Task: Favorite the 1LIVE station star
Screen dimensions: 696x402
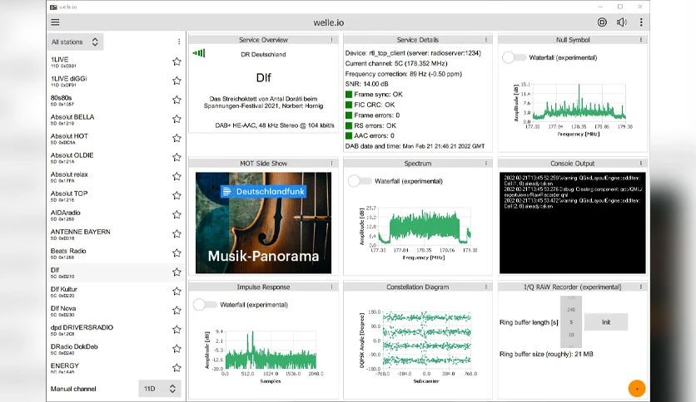Action: coord(176,61)
